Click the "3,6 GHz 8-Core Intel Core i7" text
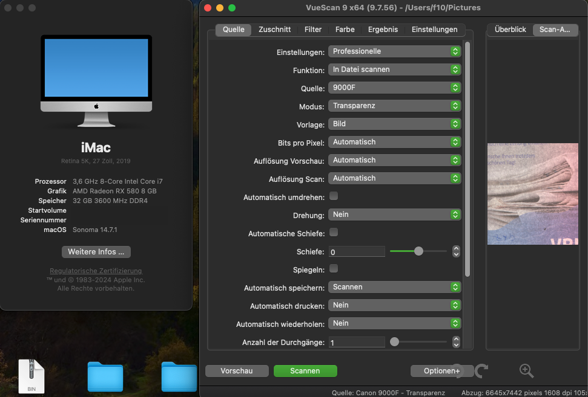This screenshot has height=397, width=588. tap(117, 181)
